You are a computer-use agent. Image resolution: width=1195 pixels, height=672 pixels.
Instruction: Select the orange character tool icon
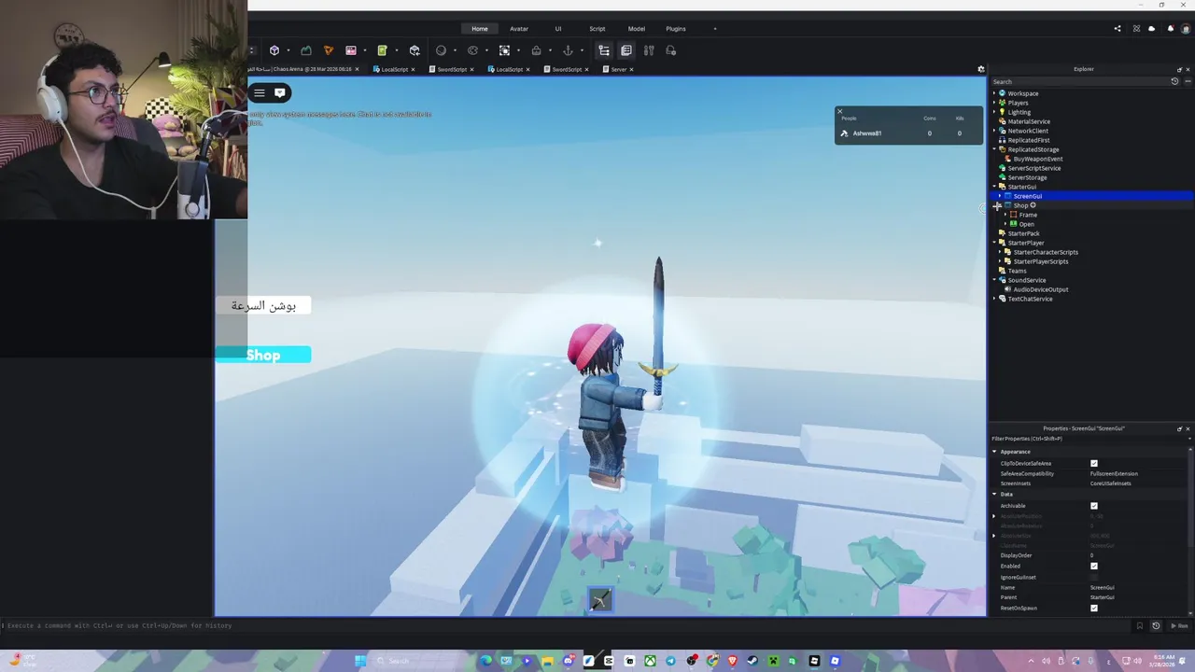[x=328, y=50]
